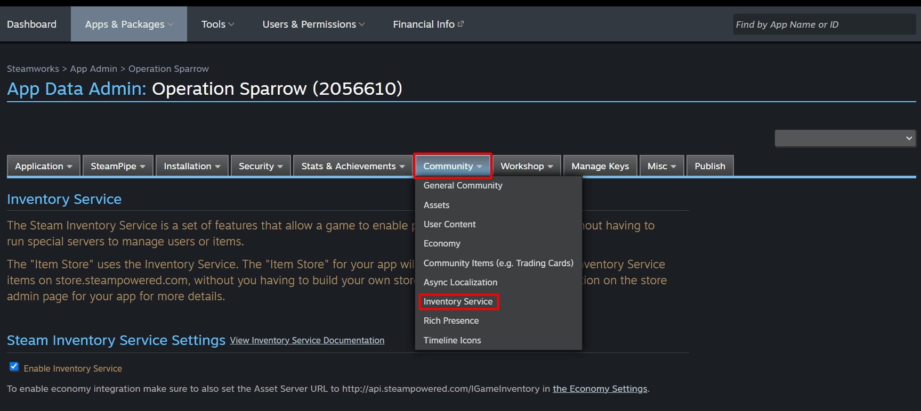Open the Dashboard page
921x411 pixels.
click(x=31, y=24)
